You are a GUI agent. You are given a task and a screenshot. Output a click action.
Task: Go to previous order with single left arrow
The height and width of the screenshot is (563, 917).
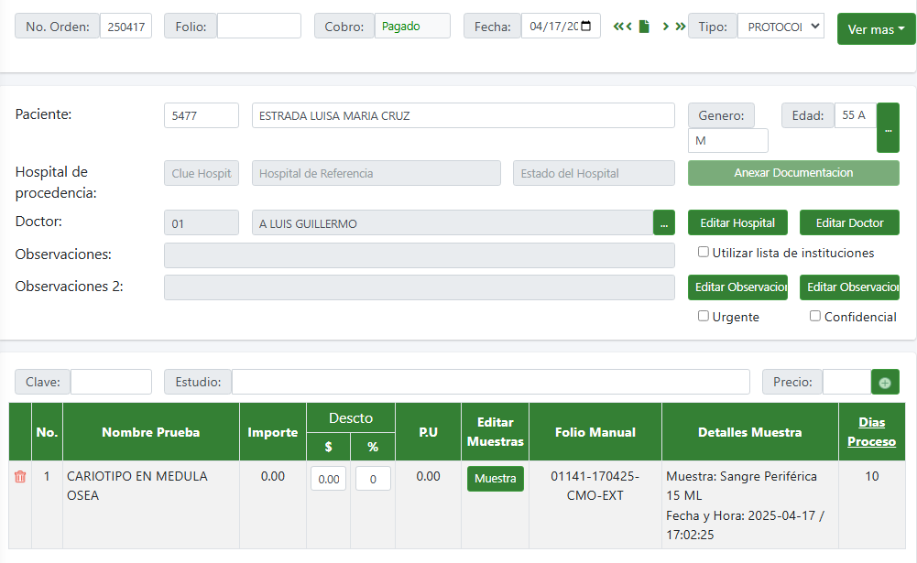(629, 27)
